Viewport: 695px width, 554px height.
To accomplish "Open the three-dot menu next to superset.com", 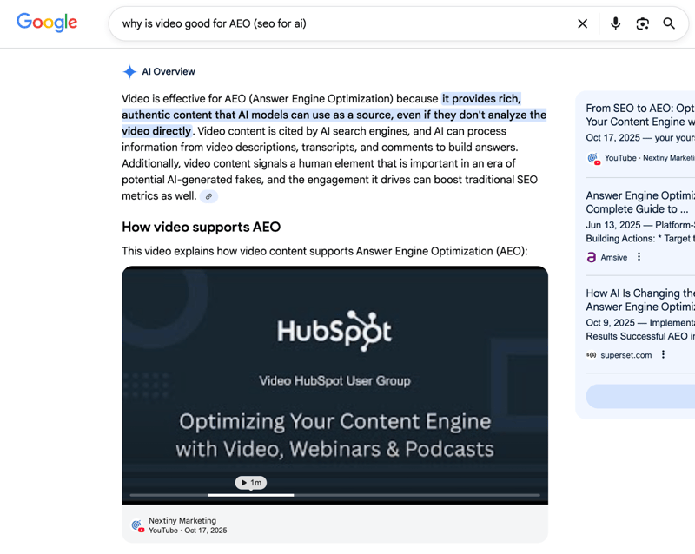I will click(x=664, y=354).
